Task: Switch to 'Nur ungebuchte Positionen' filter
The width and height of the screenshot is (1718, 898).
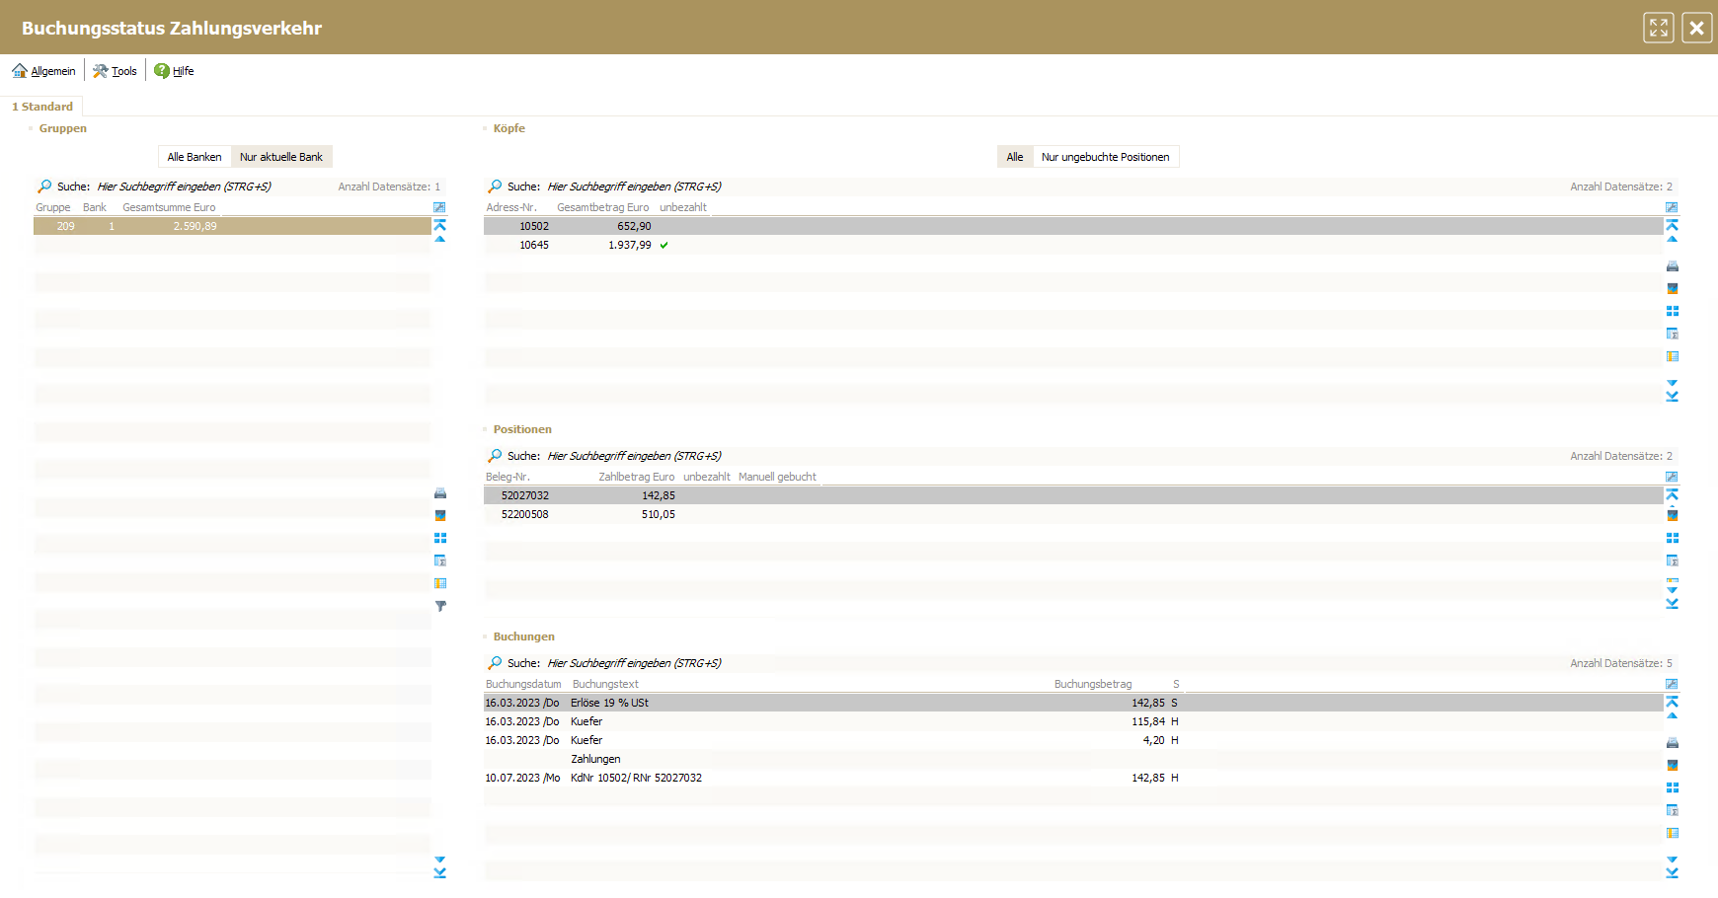Action: pos(1105,157)
